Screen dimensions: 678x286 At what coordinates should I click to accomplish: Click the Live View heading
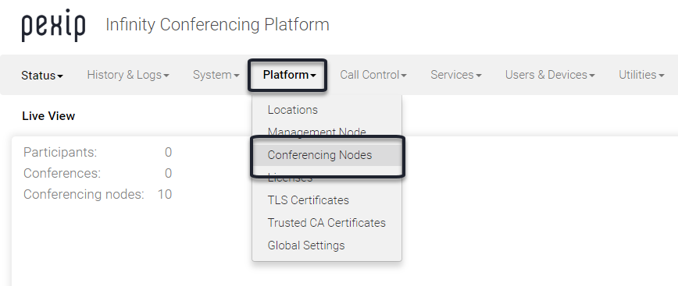coord(48,116)
